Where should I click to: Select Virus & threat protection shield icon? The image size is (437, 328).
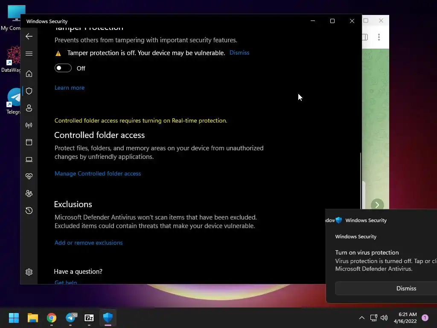(x=29, y=91)
